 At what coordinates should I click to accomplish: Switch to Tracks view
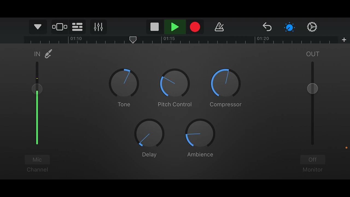point(77,27)
